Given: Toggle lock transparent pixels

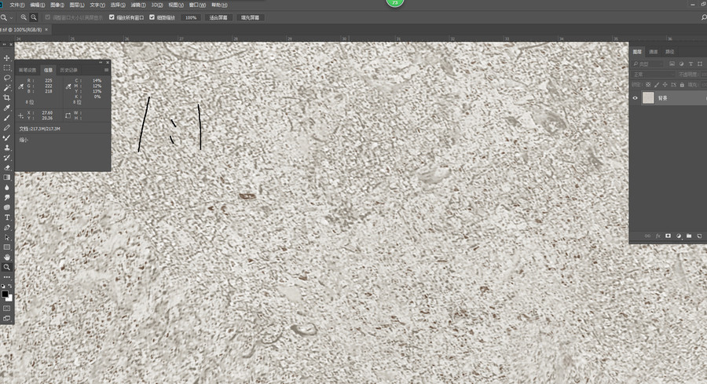Looking at the screenshot, I should point(648,85).
